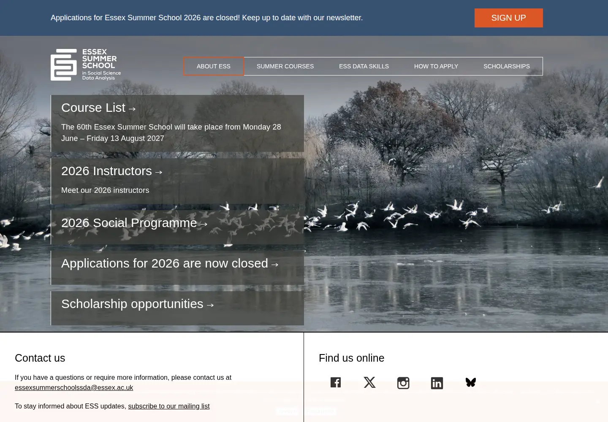Screen dimensions: 608x422
Task: Open the X (Twitter) profile icon
Action: click(x=369, y=382)
